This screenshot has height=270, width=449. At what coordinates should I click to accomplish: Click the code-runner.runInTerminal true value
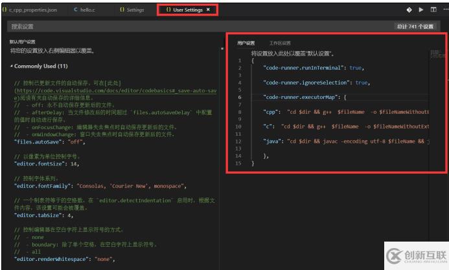355,68
